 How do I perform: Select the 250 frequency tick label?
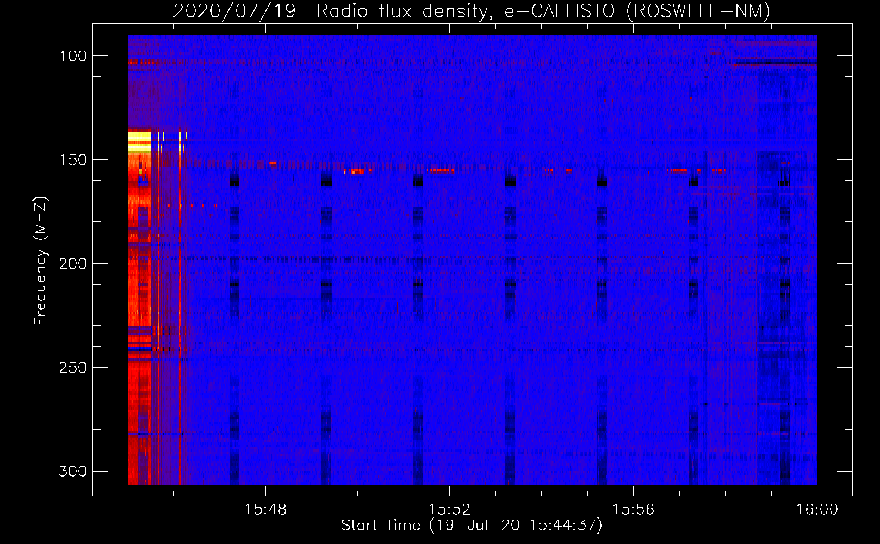(73, 368)
